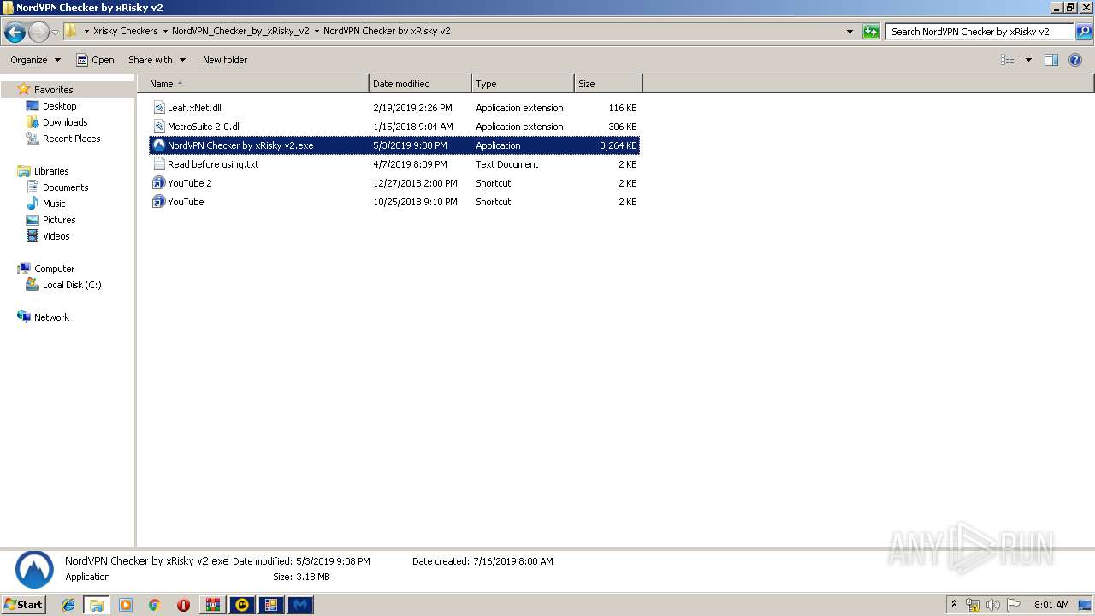Expand arrow after Xrisky Checkers breadcrumb
This screenshot has width=1095, height=616.
pyautogui.click(x=165, y=31)
